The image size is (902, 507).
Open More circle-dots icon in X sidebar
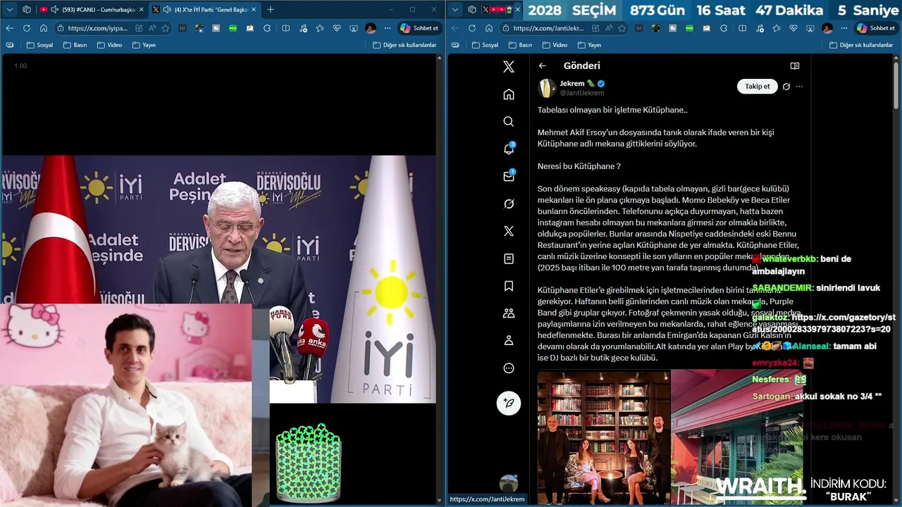point(509,368)
